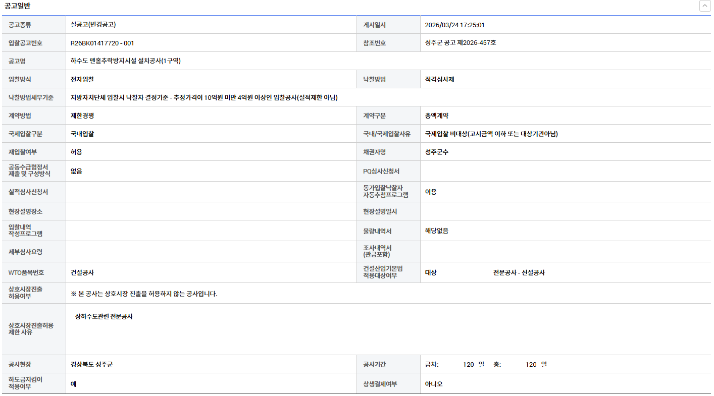Click the 낙찰방법세부기준 detail criteria text
This screenshot has width=714, height=396.
tap(204, 97)
